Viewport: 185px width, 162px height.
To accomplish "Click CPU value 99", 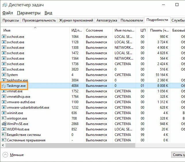I will pos(142,135).
